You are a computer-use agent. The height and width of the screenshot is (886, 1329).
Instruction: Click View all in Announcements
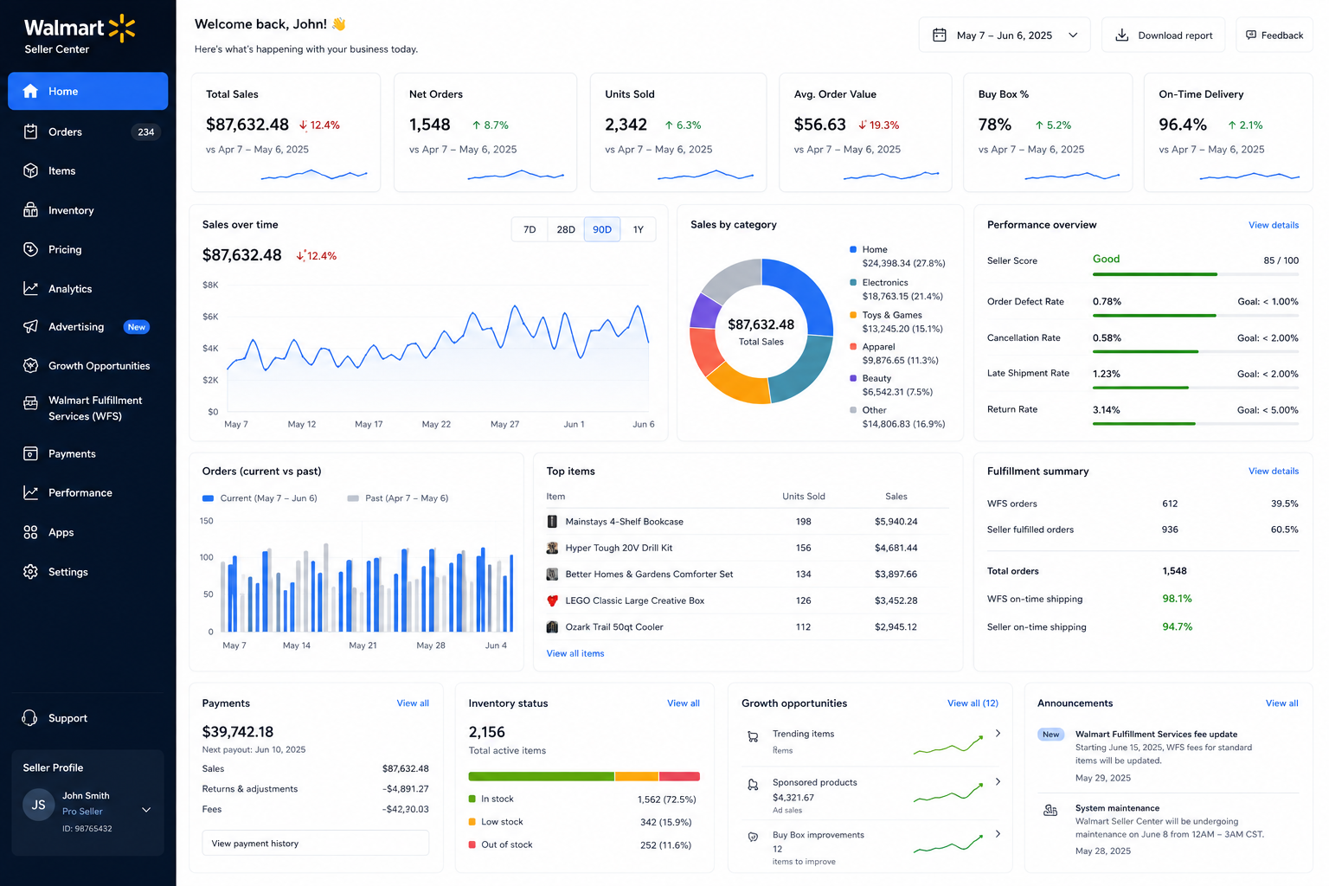(1281, 703)
